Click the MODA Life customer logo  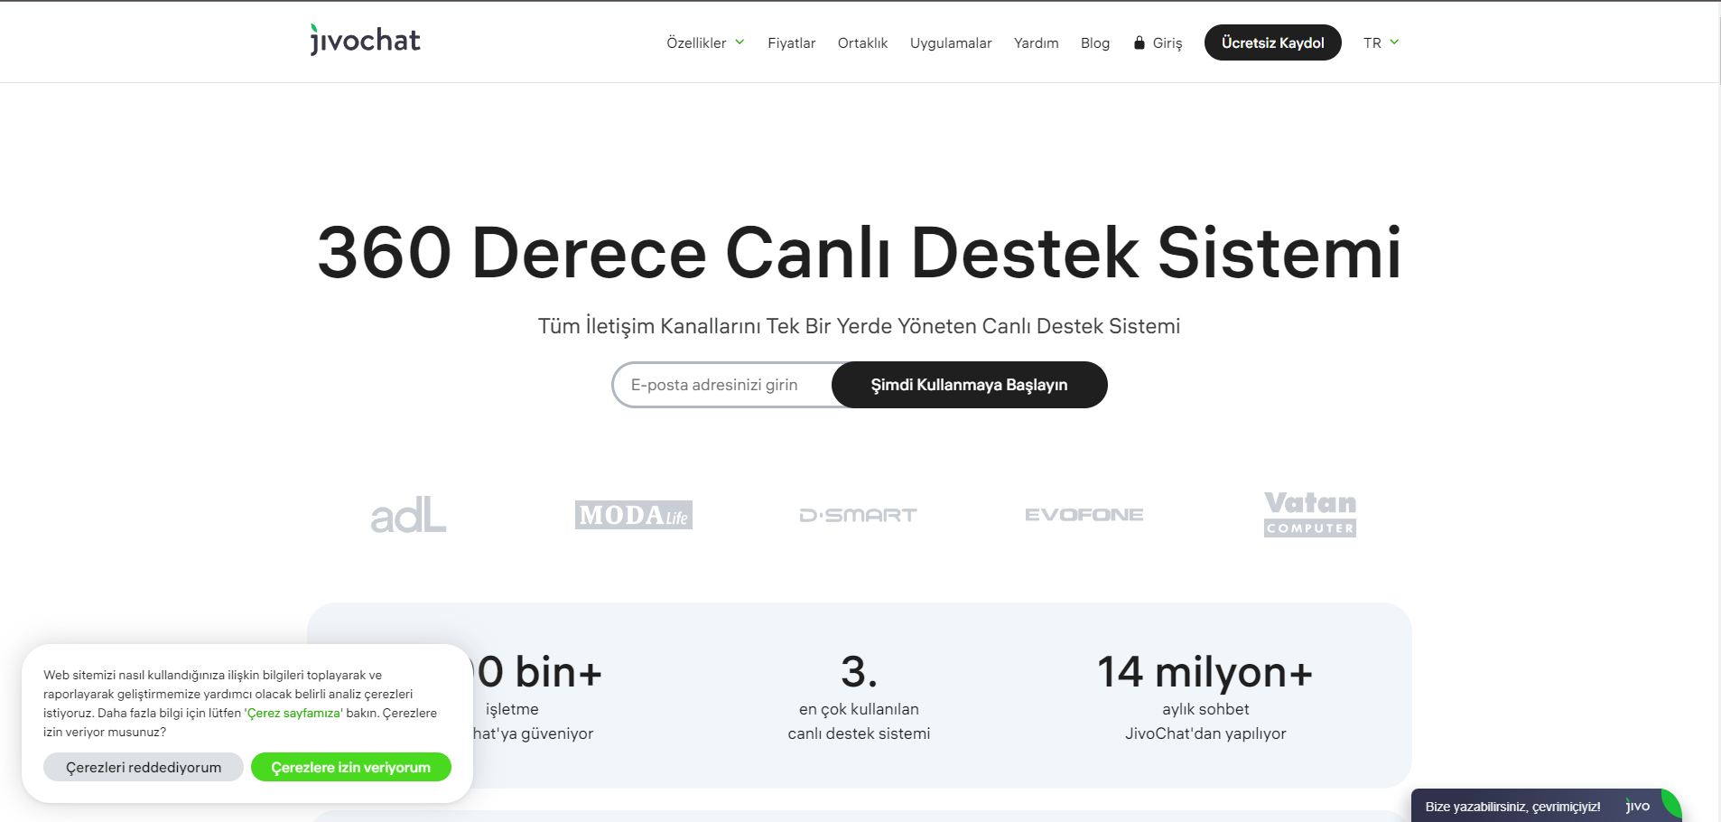(633, 515)
